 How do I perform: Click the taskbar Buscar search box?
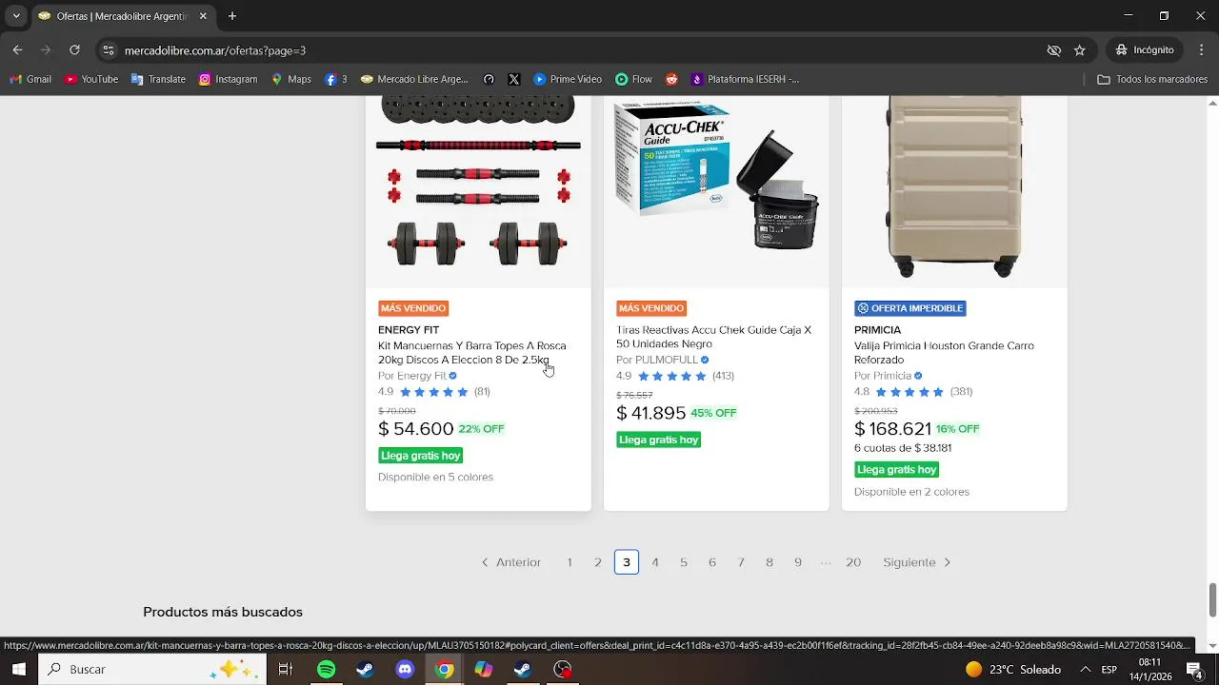point(152,669)
